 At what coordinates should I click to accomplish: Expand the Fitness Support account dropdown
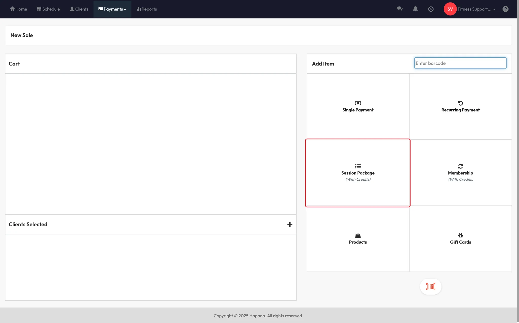(476, 9)
